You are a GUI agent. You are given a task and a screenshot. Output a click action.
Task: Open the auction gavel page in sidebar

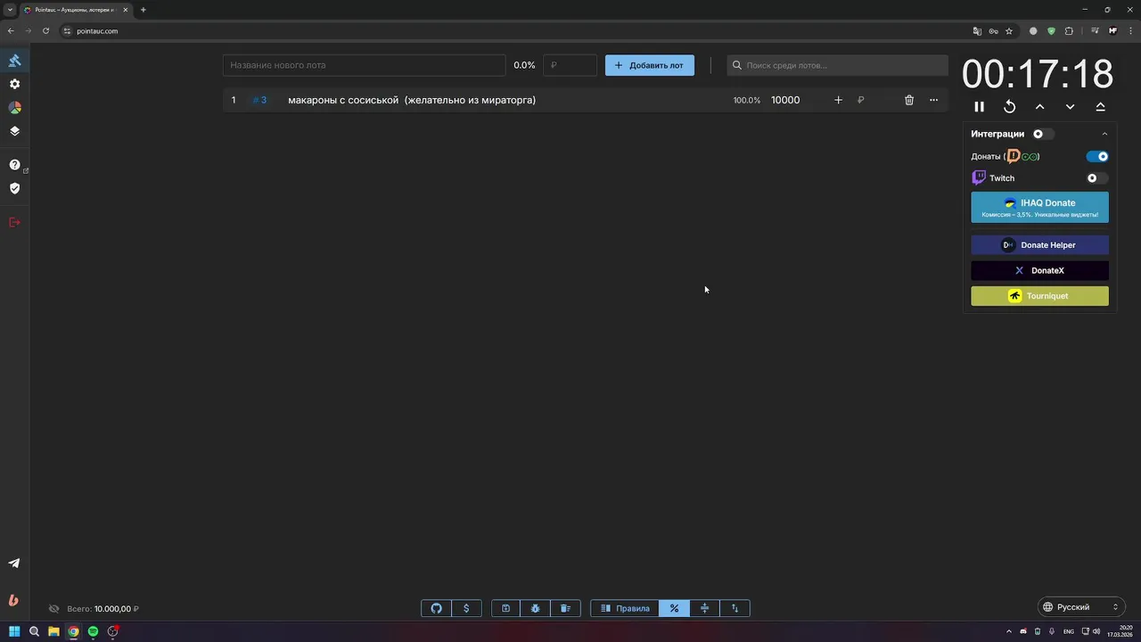coord(14,61)
